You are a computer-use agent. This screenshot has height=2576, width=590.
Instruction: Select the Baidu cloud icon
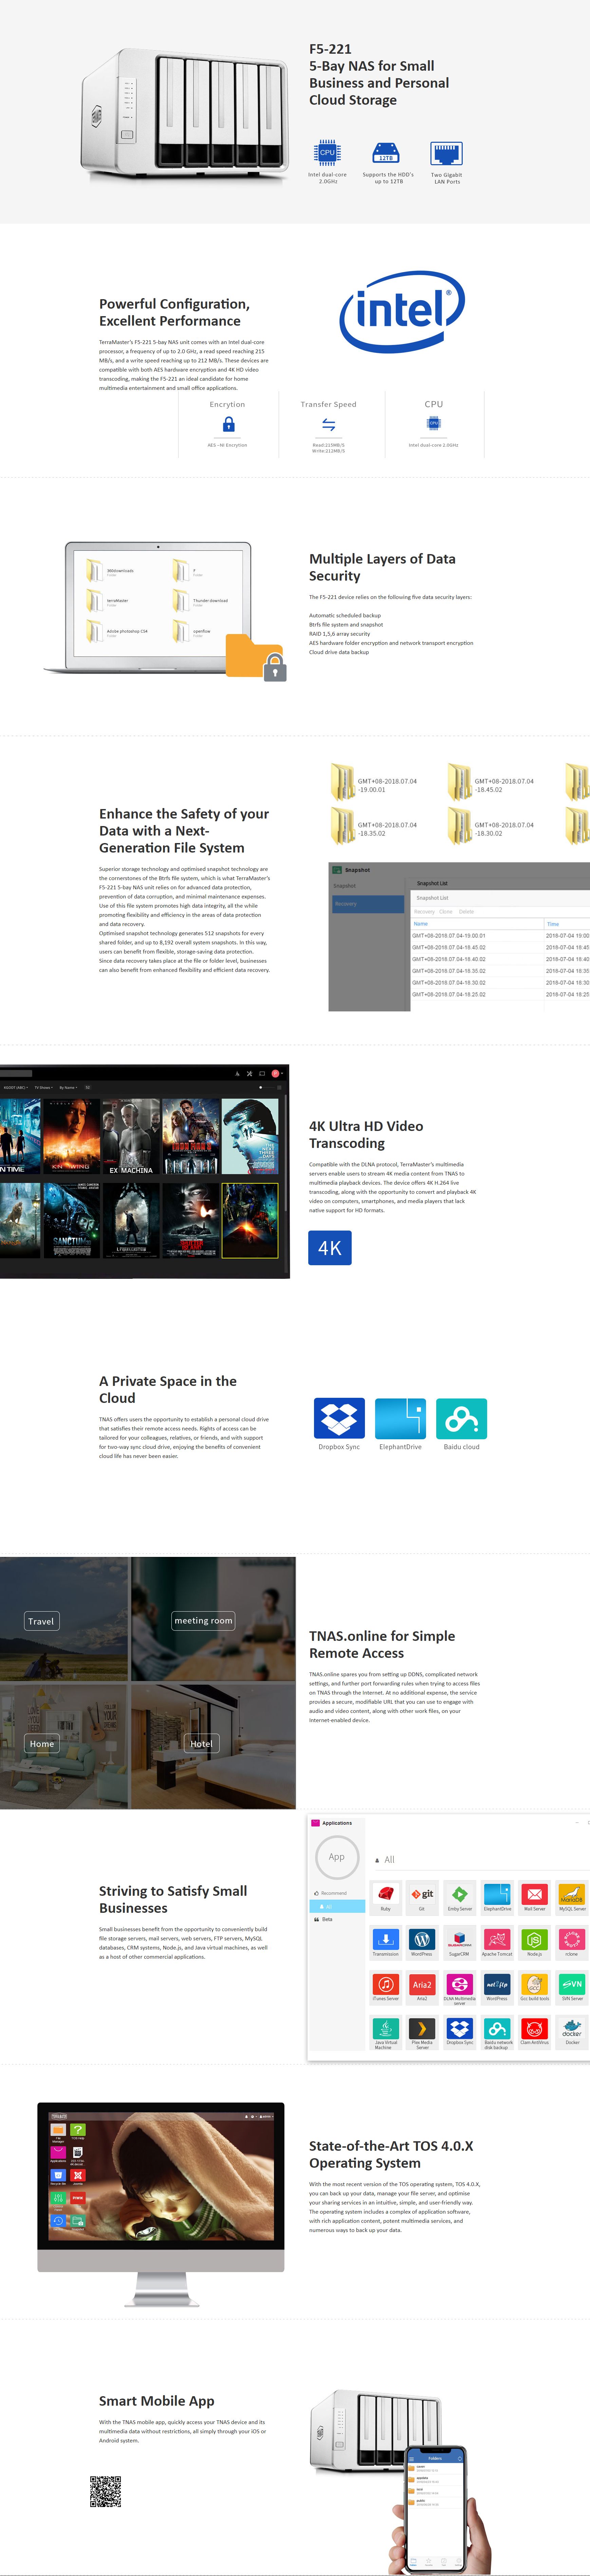click(461, 1418)
